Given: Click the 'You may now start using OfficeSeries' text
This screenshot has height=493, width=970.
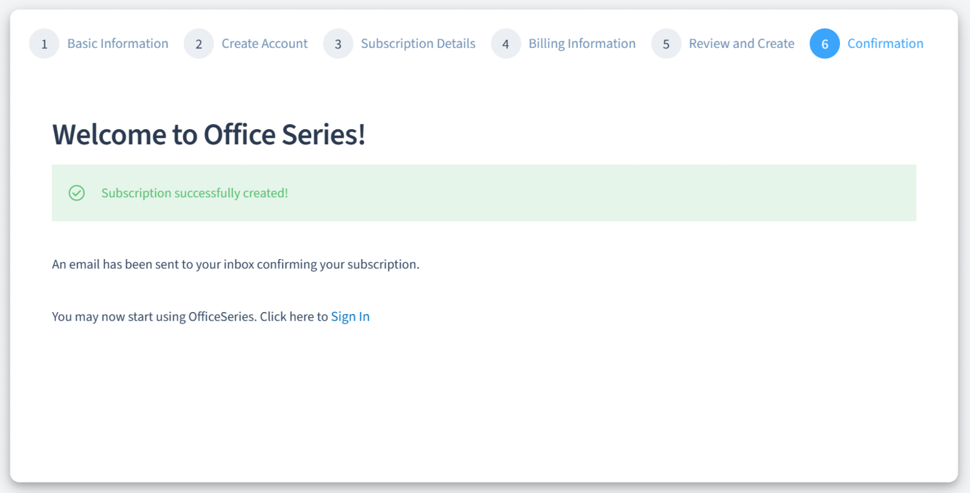Looking at the screenshot, I should click(x=154, y=317).
